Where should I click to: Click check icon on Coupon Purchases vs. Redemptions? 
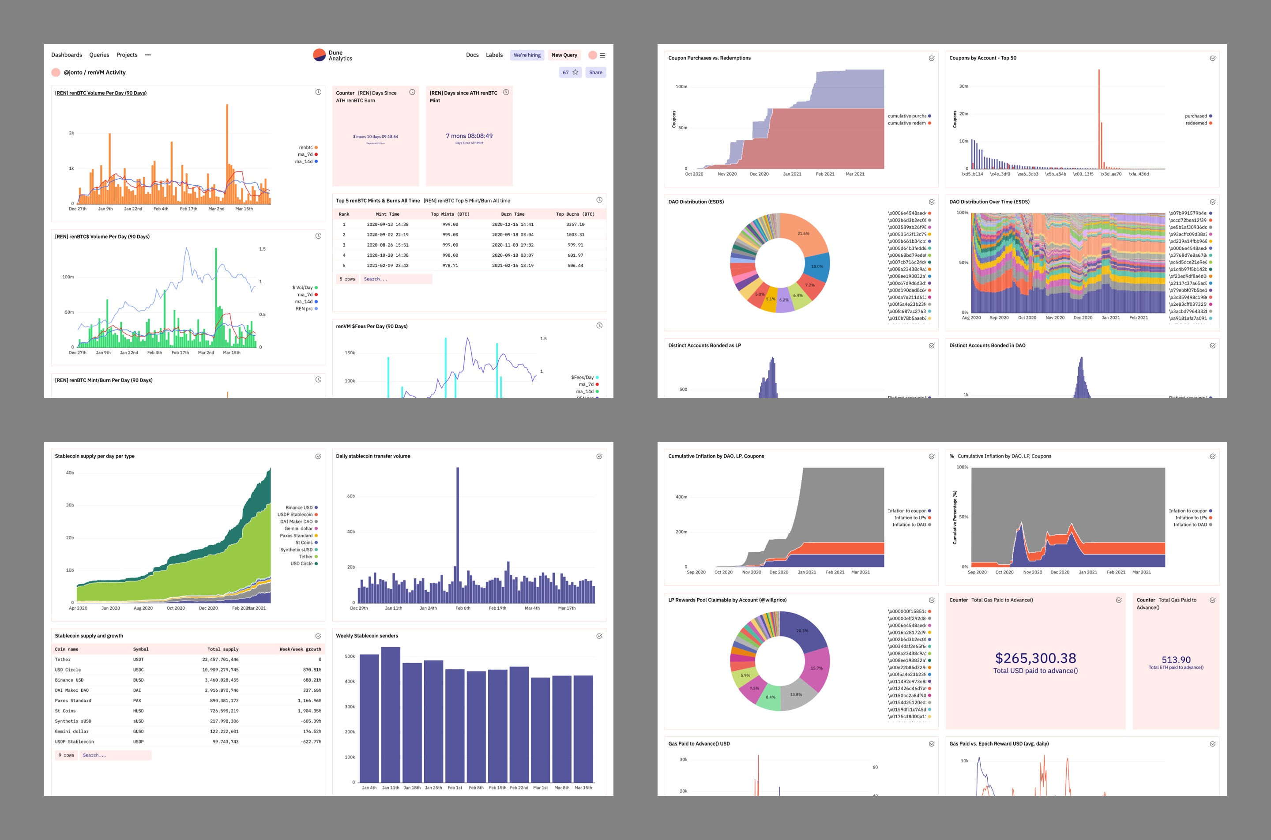tap(931, 58)
